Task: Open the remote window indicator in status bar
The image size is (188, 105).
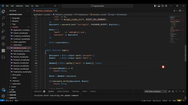Action: point(2,101)
